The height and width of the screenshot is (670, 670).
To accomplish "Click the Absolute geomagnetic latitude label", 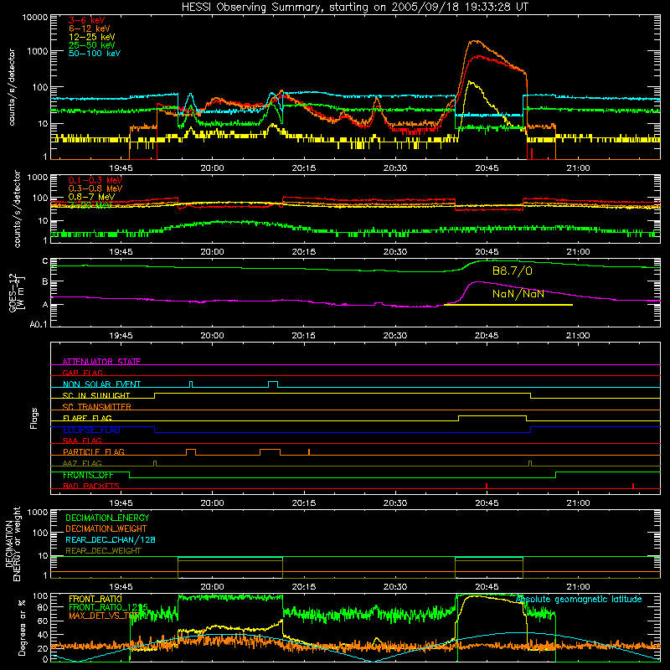I will (579, 599).
